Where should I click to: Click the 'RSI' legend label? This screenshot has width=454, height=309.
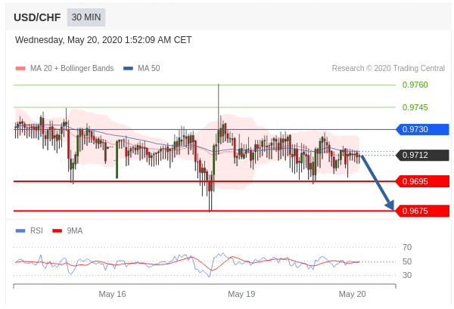(x=36, y=230)
